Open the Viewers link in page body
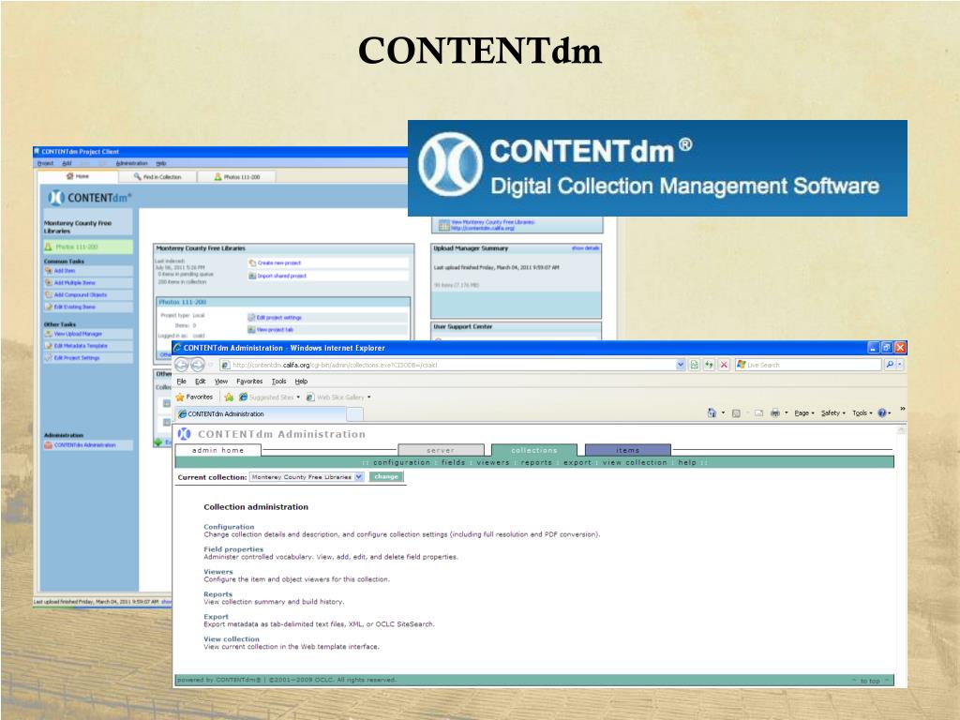 pyautogui.click(x=218, y=572)
